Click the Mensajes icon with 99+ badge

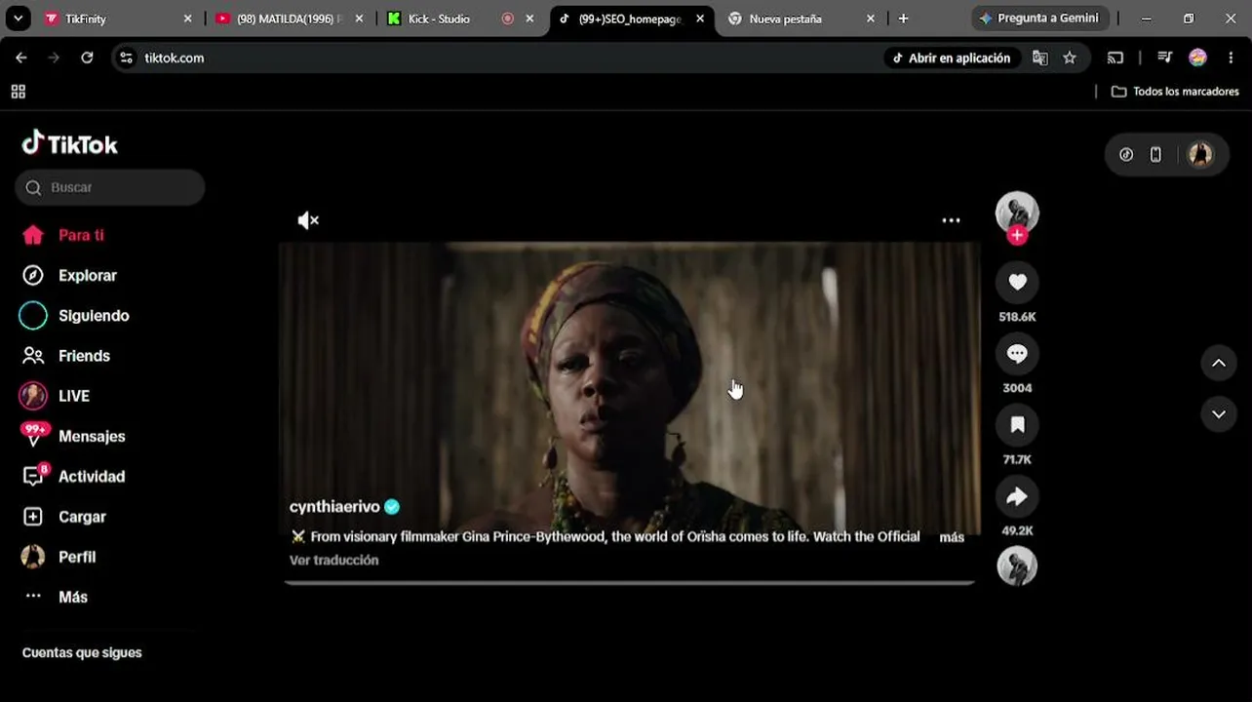[34, 435]
